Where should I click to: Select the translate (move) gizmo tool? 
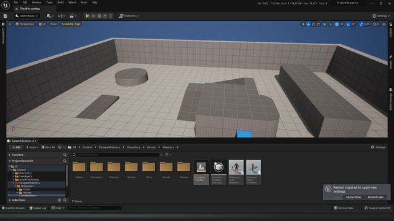click(x=308, y=25)
